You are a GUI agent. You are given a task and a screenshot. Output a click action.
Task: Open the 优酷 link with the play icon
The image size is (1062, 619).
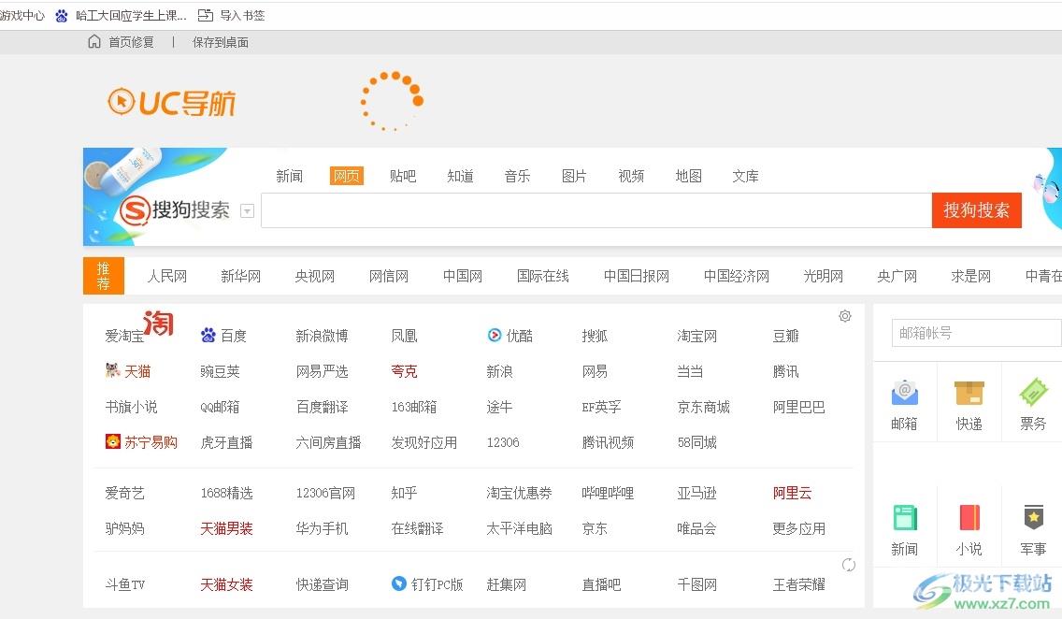click(510, 336)
